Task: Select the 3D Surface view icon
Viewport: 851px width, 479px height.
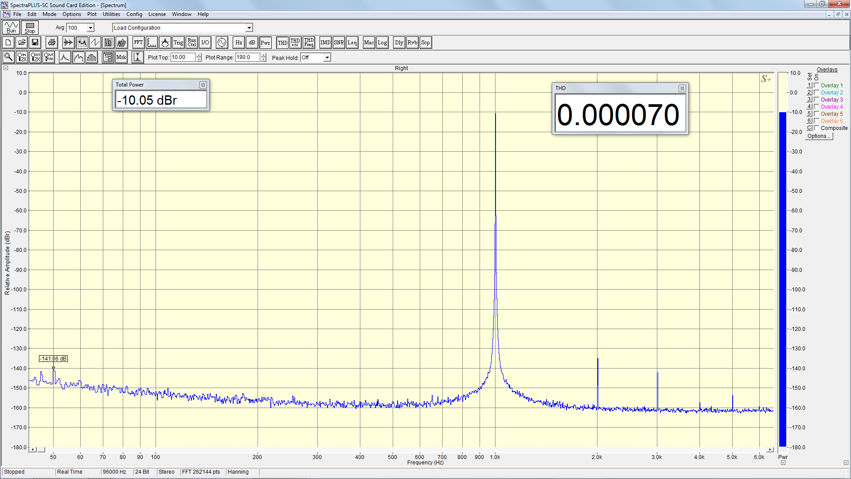Action: (x=121, y=43)
